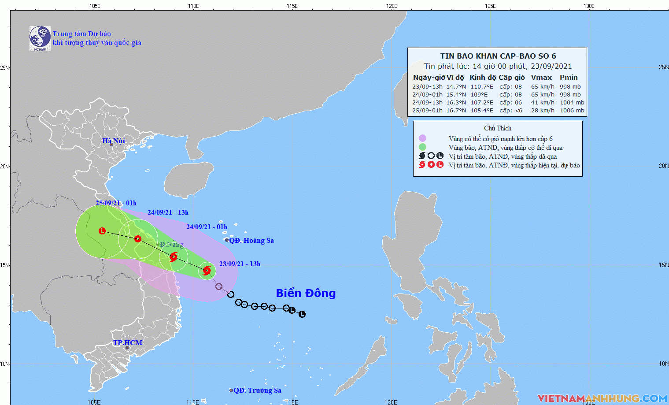Image resolution: width=669 pixels, height=405 pixels.
Task: Click the easternmost black L marker on the past track
Action: point(302,314)
